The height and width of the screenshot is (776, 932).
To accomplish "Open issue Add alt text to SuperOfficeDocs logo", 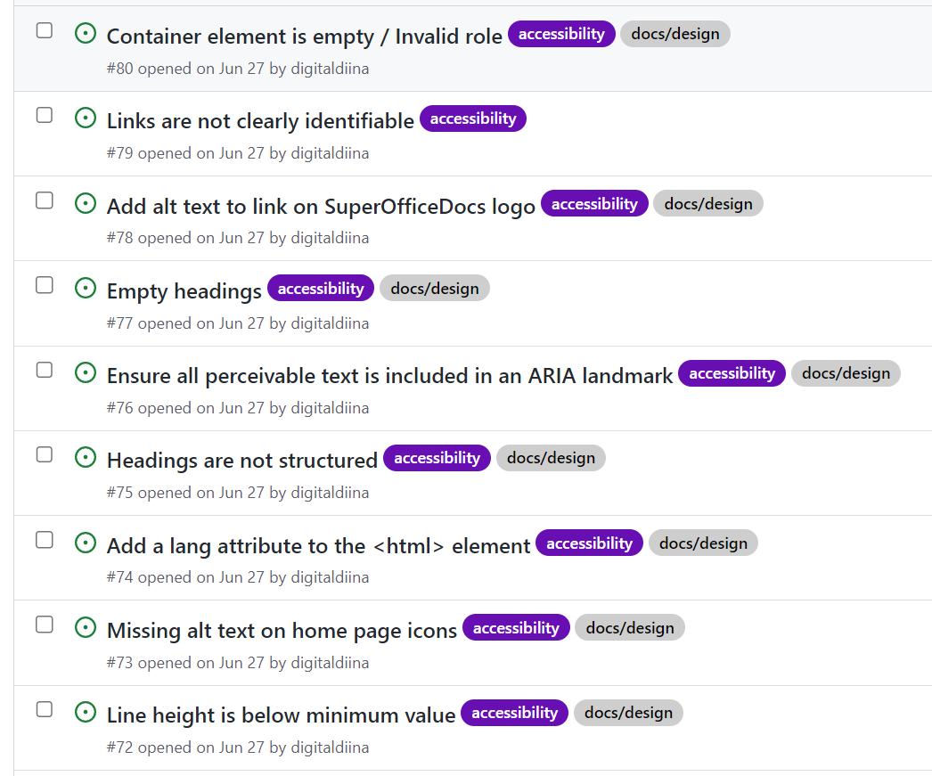I will [319, 205].
